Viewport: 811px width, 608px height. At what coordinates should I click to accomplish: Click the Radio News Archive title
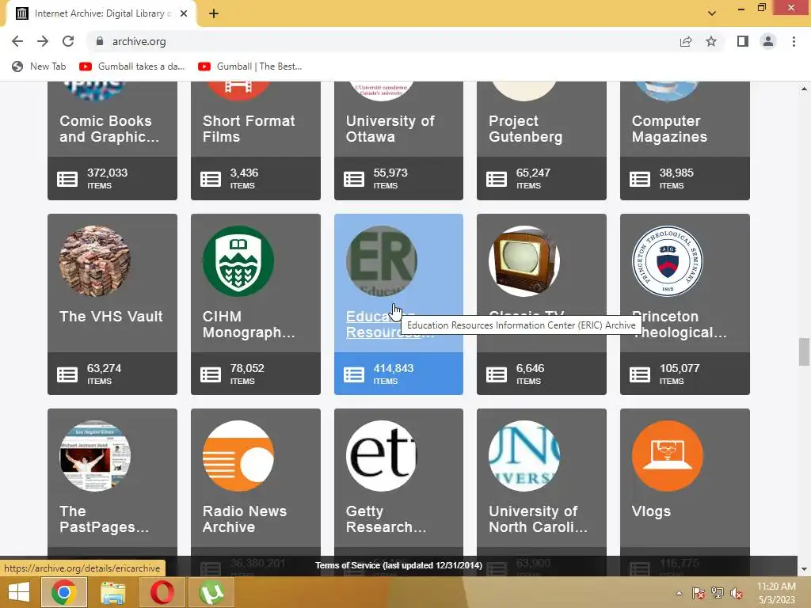[x=245, y=519]
